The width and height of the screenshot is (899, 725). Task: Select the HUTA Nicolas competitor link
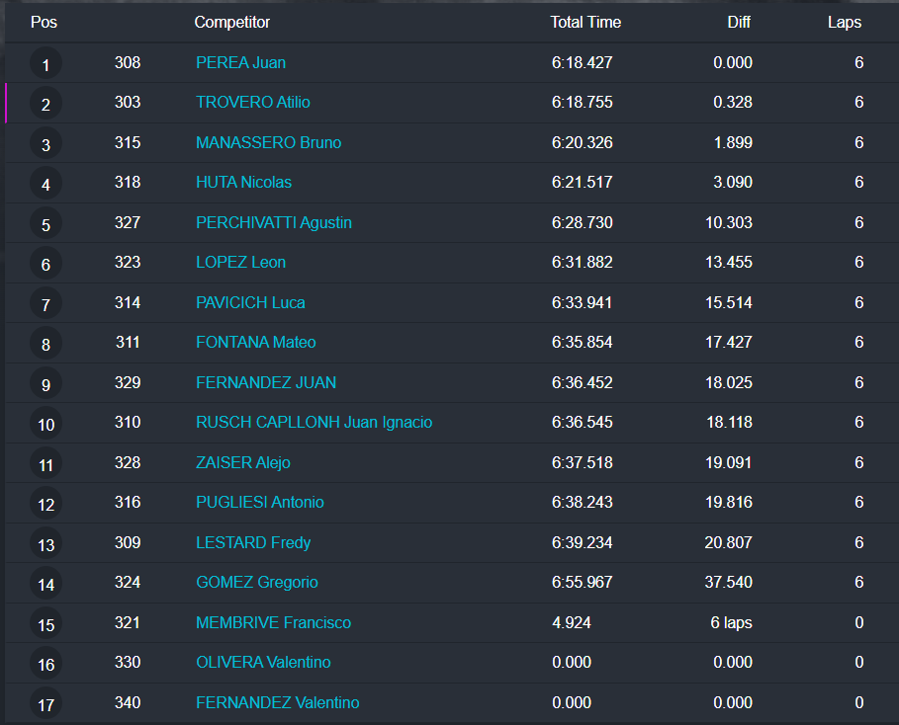point(243,183)
